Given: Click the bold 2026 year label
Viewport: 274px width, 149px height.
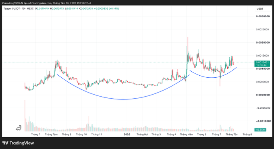Looking at the screenshot, I should (x=127, y=135).
